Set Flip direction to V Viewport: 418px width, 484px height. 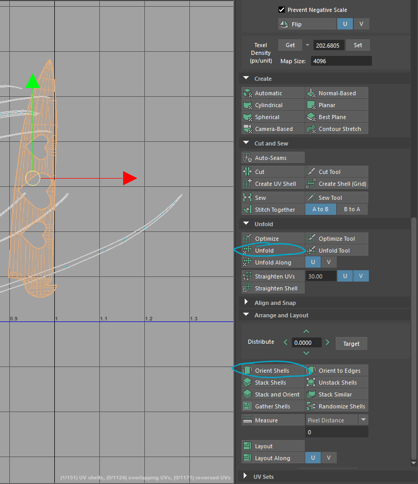tap(361, 24)
